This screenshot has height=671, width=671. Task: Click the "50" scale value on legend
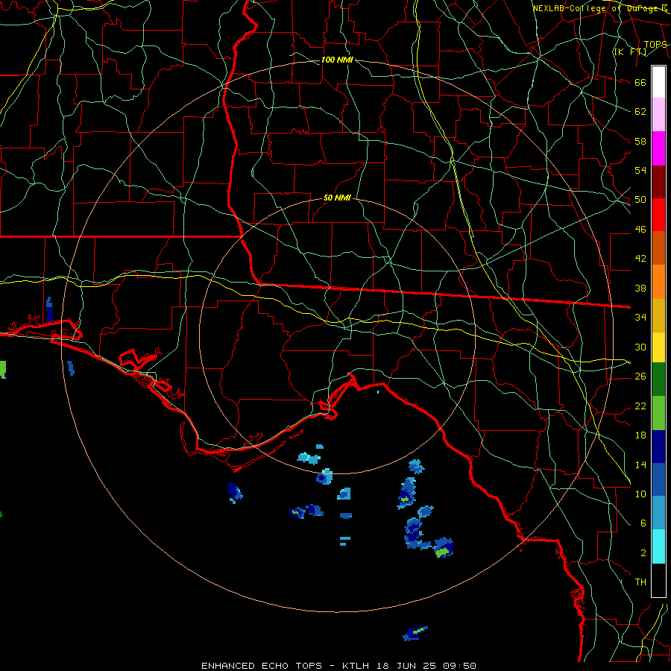point(640,200)
